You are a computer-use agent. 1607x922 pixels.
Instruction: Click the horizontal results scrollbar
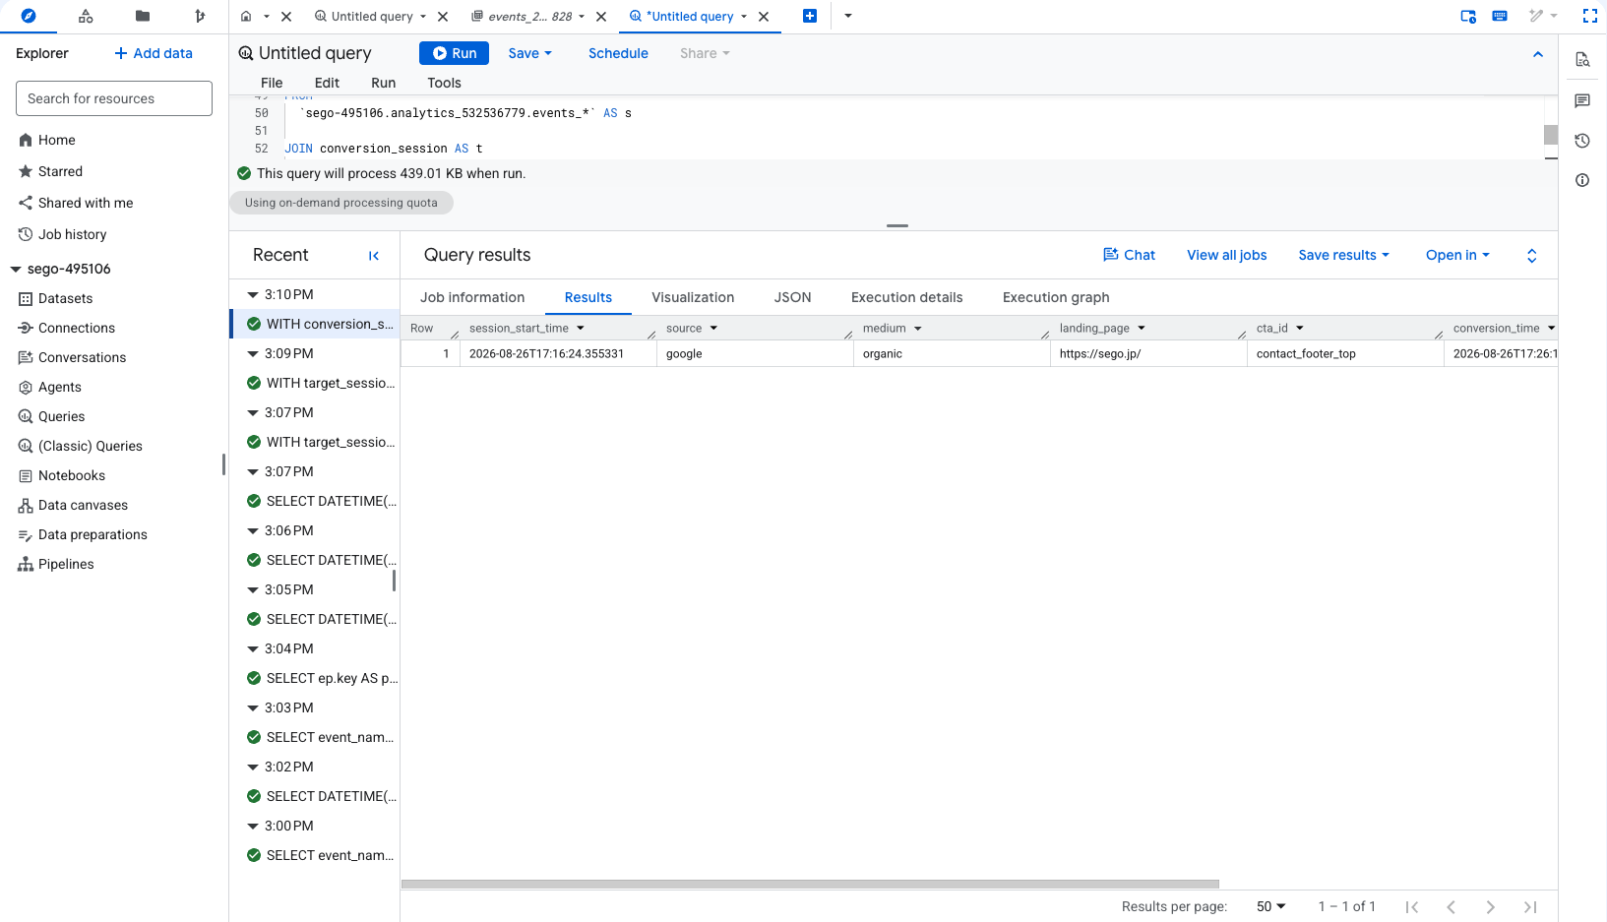[x=810, y=884]
